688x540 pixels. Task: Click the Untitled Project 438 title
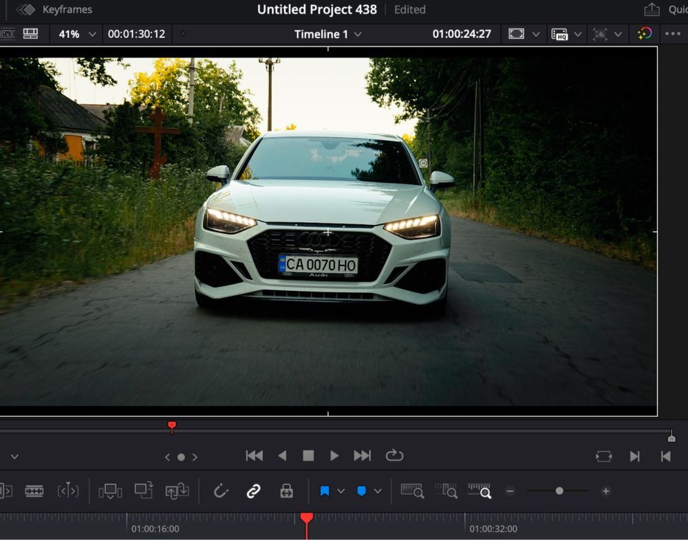point(316,10)
